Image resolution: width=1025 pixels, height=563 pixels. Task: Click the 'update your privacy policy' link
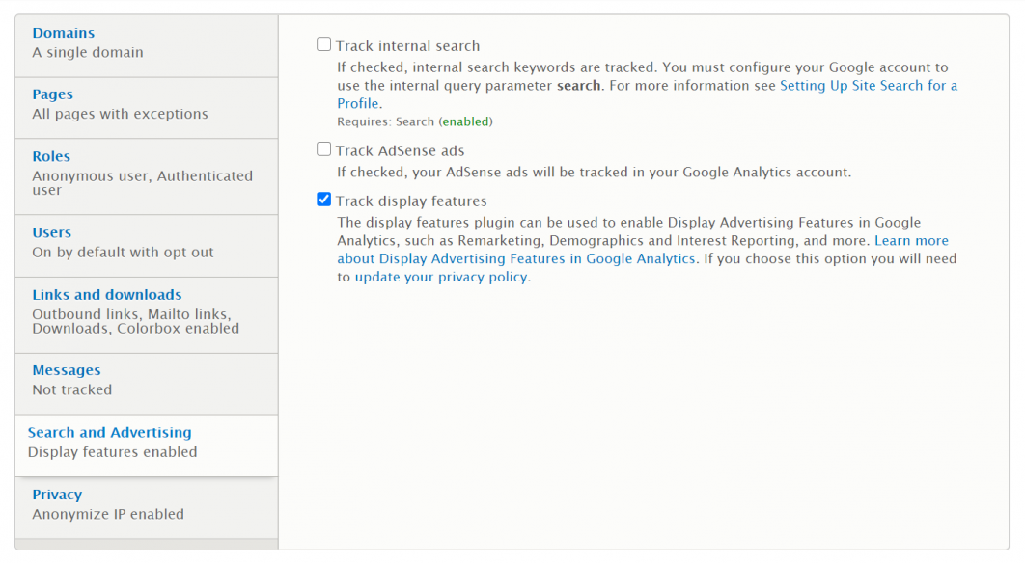[441, 278]
